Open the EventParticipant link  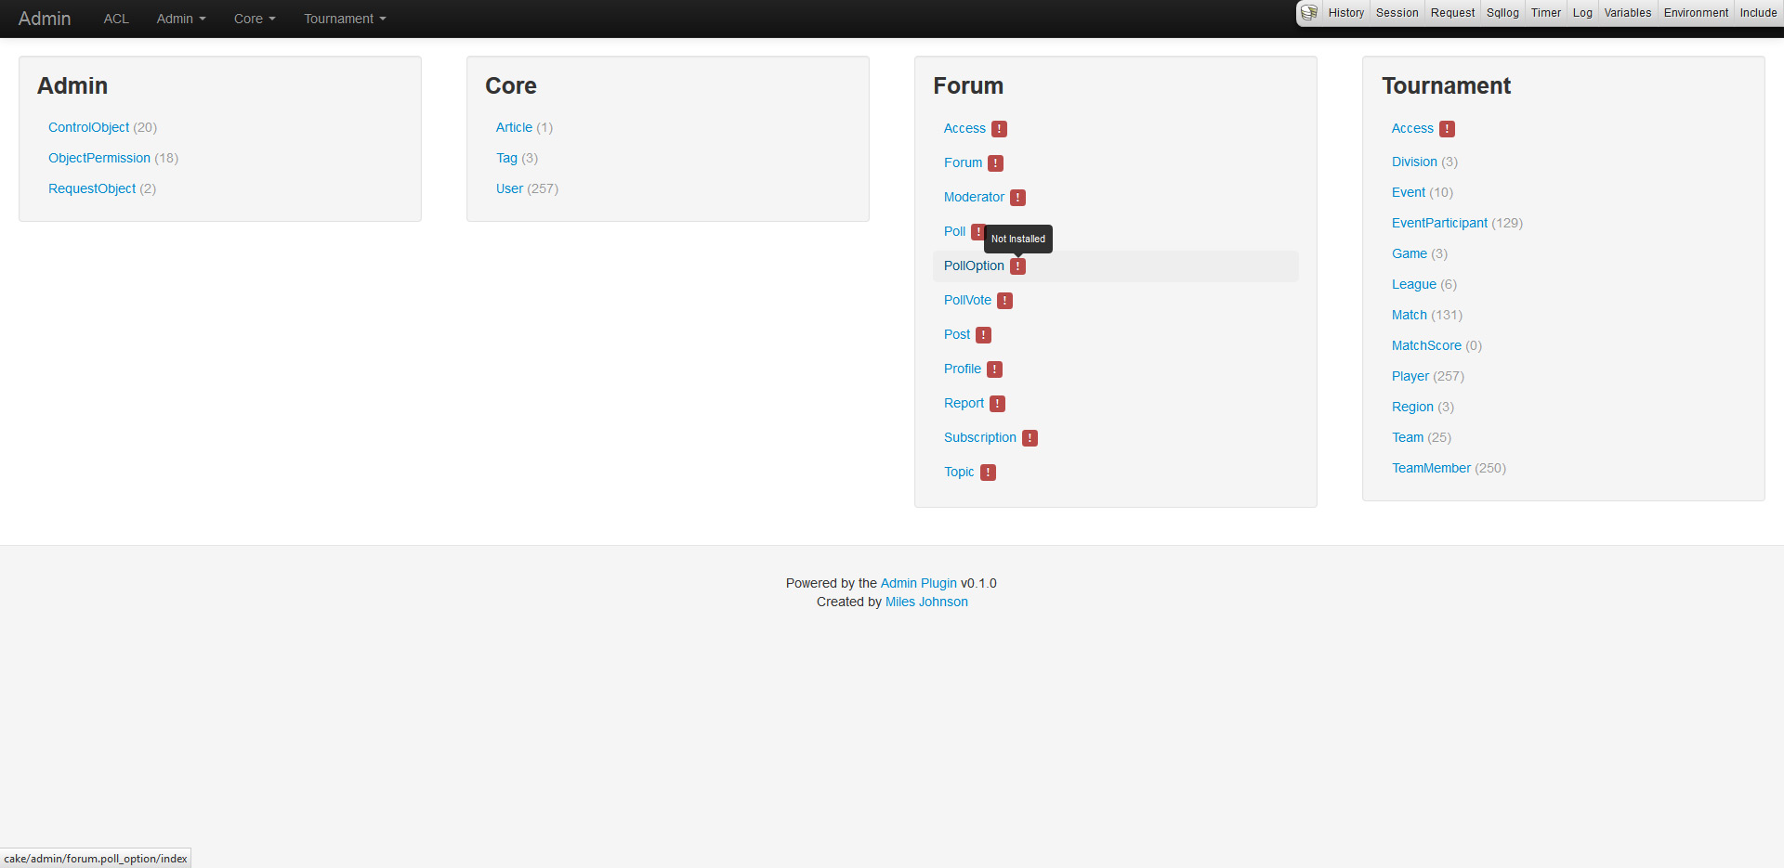pyautogui.click(x=1438, y=223)
